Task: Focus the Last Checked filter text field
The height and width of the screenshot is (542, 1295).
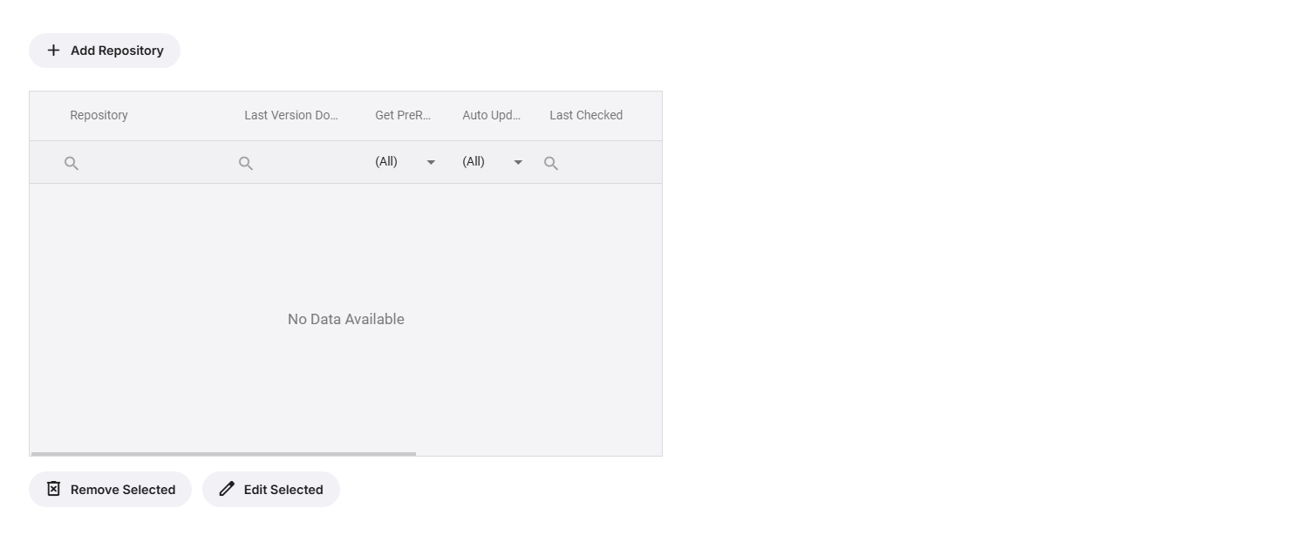Action: tap(606, 163)
